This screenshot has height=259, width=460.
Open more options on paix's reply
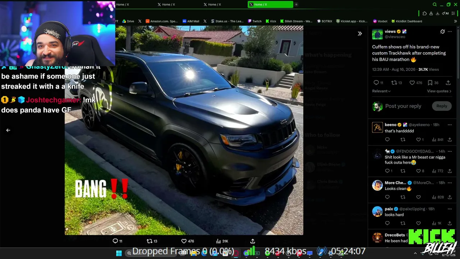(450, 209)
